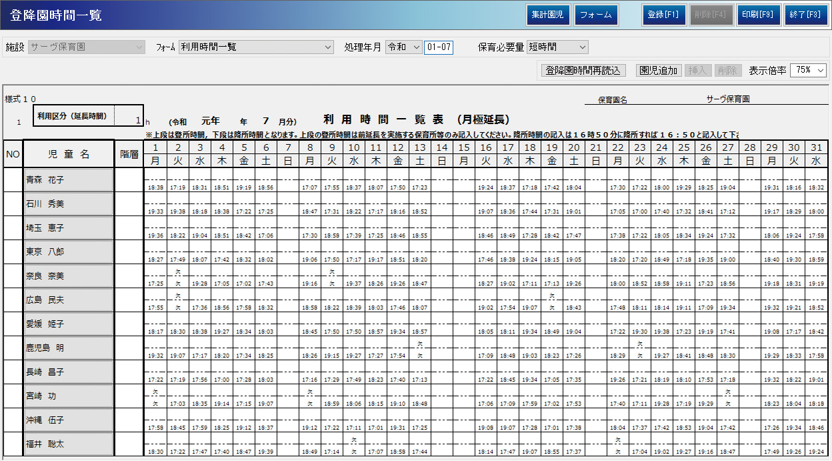This screenshot has width=832, height=461.
Task: Click the 児童名 column header
Action: click(68, 154)
